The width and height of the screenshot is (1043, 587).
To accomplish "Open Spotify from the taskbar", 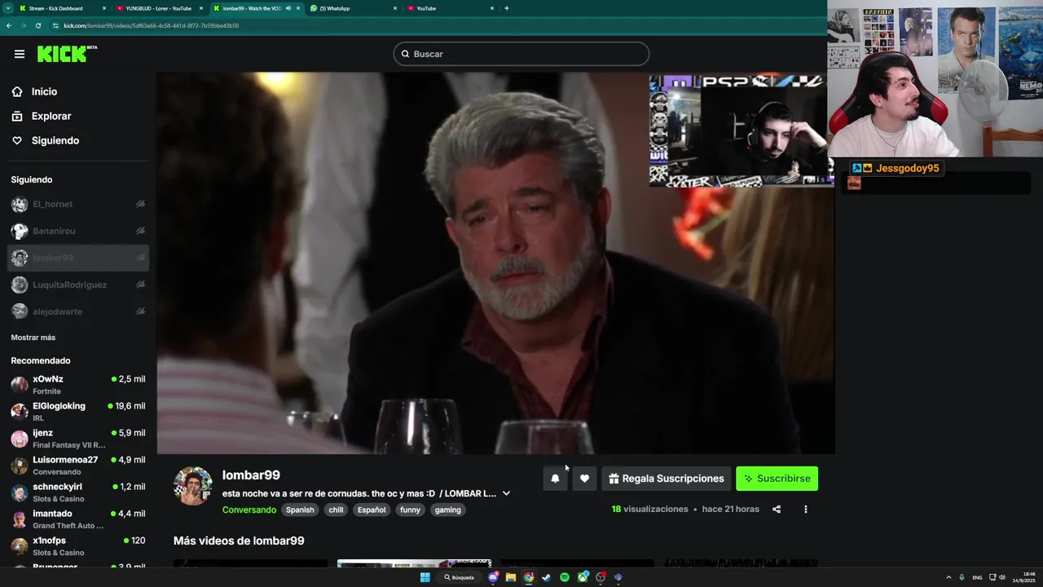I will click(x=565, y=577).
